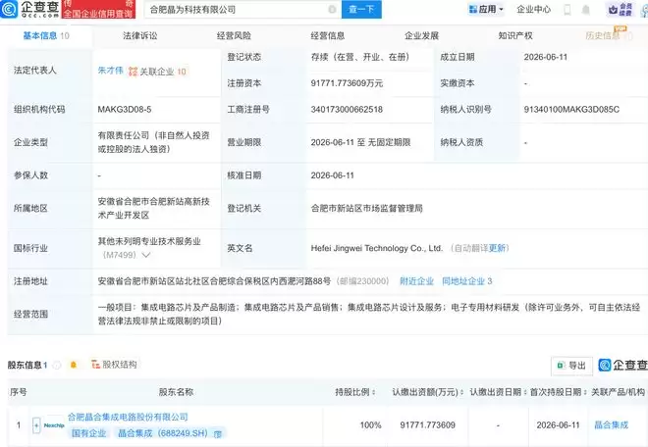Click the 查一下 search button
Image resolution: width=648 pixels, height=447 pixels.
click(x=361, y=9)
